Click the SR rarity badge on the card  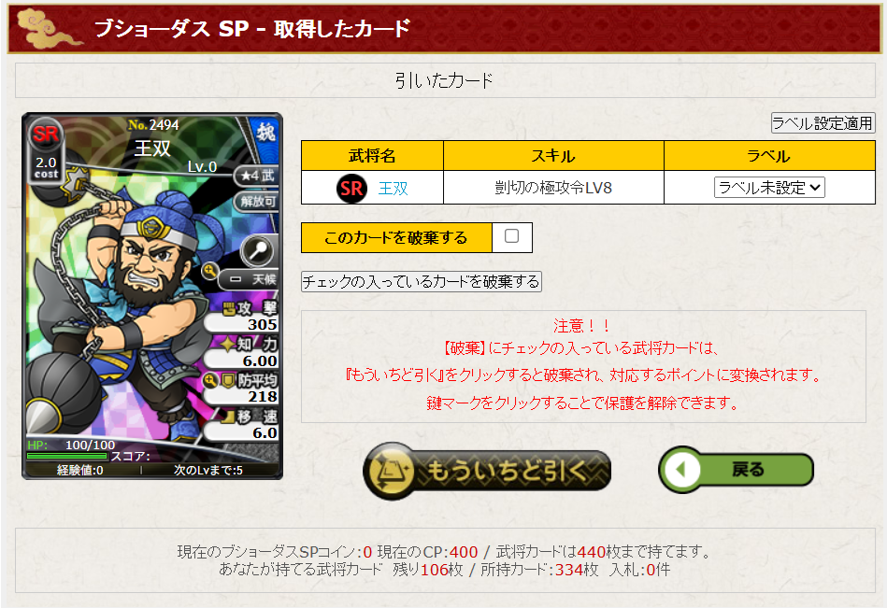tap(46, 134)
